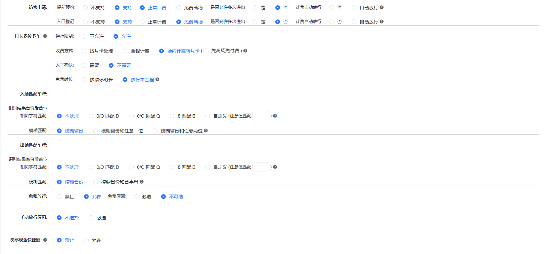Show help icon after 先离场先付费
546x254 pixels.
coord(245,51)
